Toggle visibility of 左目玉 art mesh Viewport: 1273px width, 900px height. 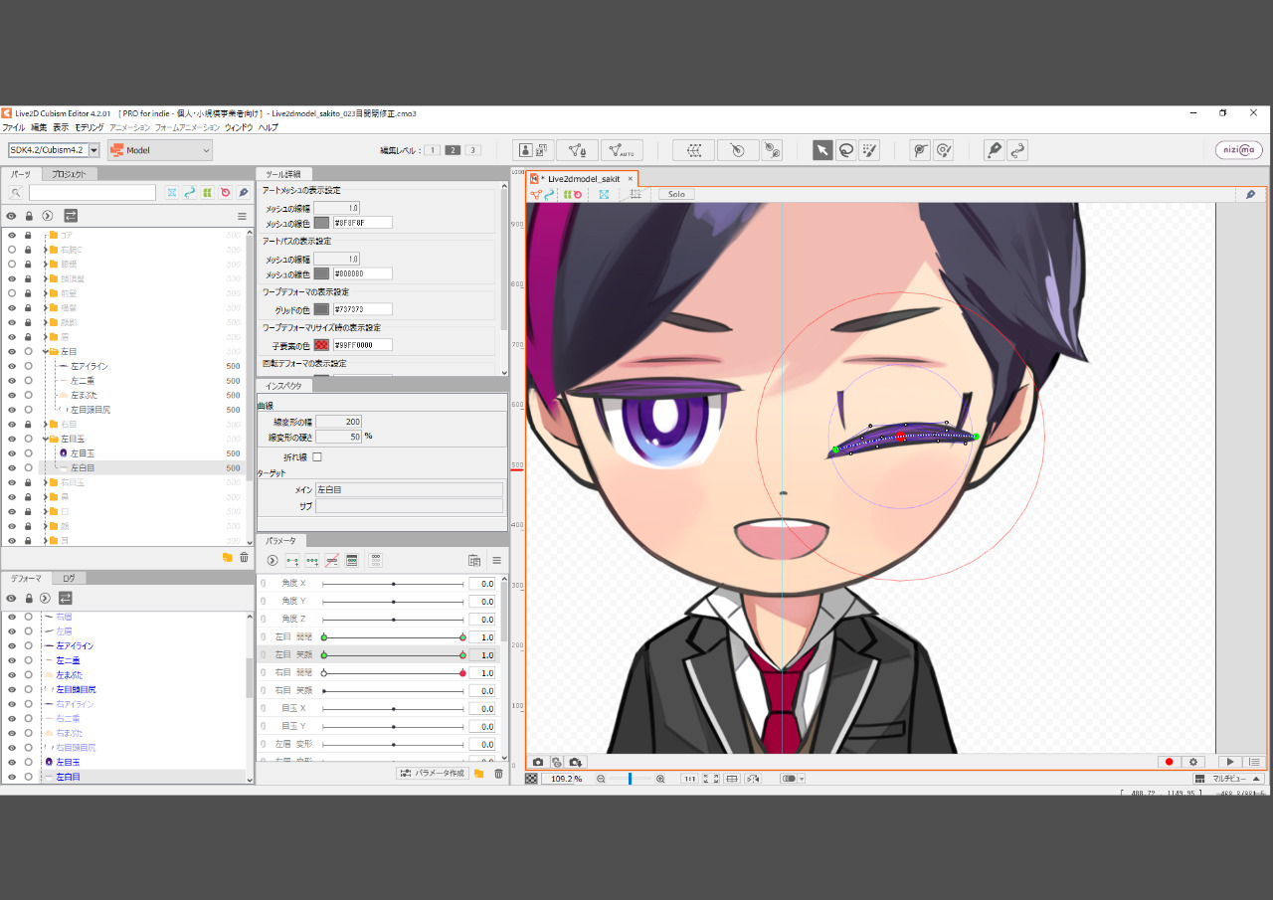12,452
